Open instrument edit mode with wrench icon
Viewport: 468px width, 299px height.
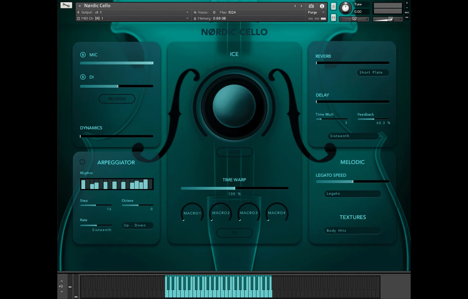click(x=66, y=5)
